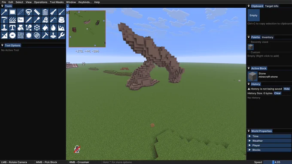292x164 pixels.
Task: Select the wireframe cube Model tool
Action: point(37,28)
